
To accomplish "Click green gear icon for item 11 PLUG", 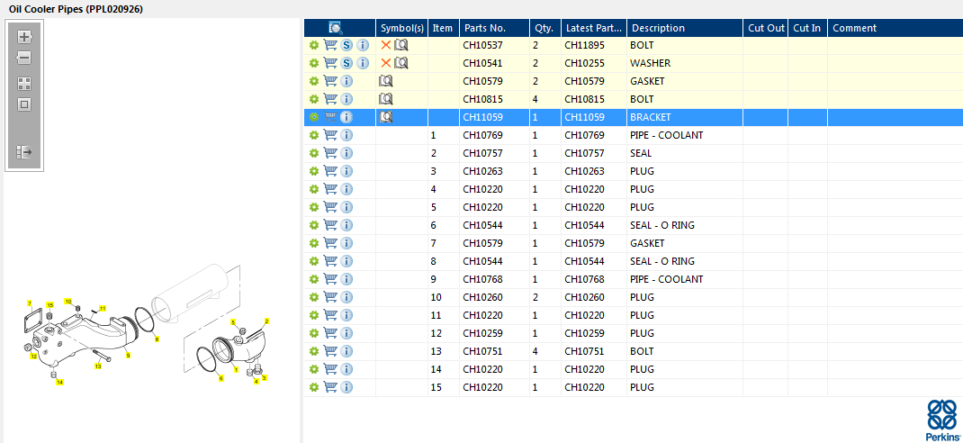I will [314, 315].
